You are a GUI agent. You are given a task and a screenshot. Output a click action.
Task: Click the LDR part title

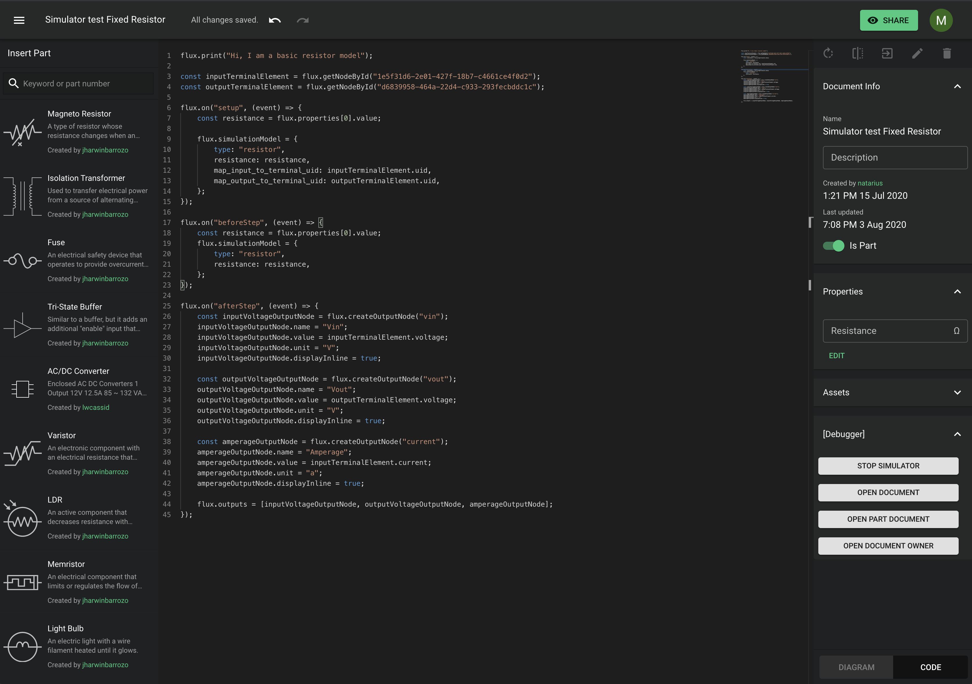[55, 500]
